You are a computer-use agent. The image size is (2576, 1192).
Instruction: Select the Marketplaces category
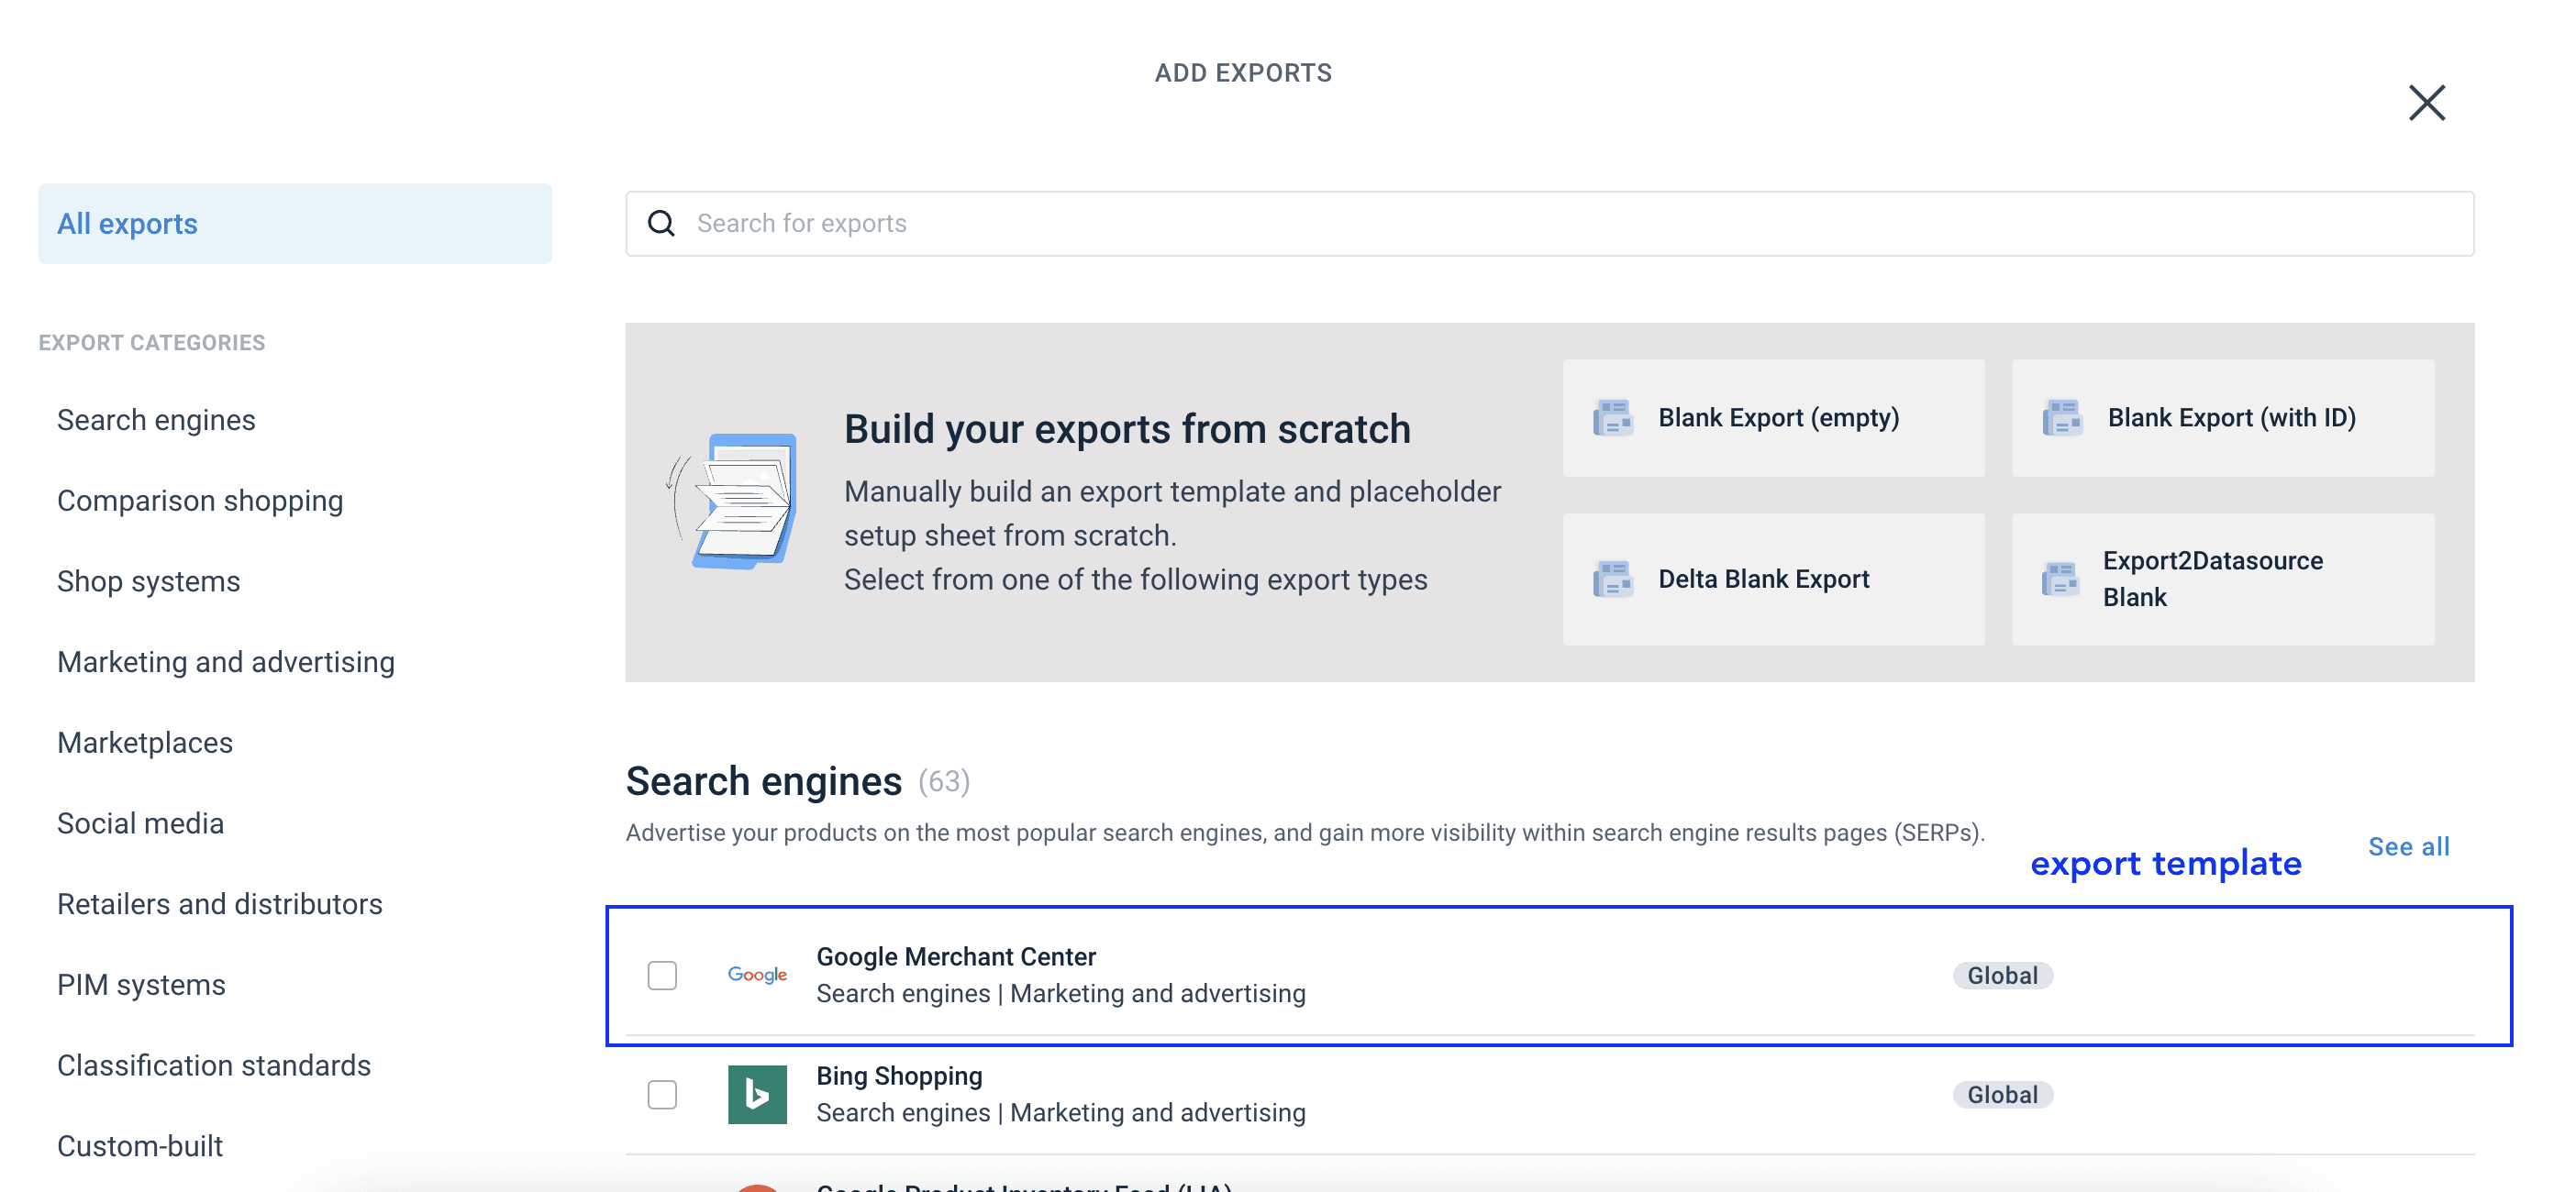pos(144,743)
